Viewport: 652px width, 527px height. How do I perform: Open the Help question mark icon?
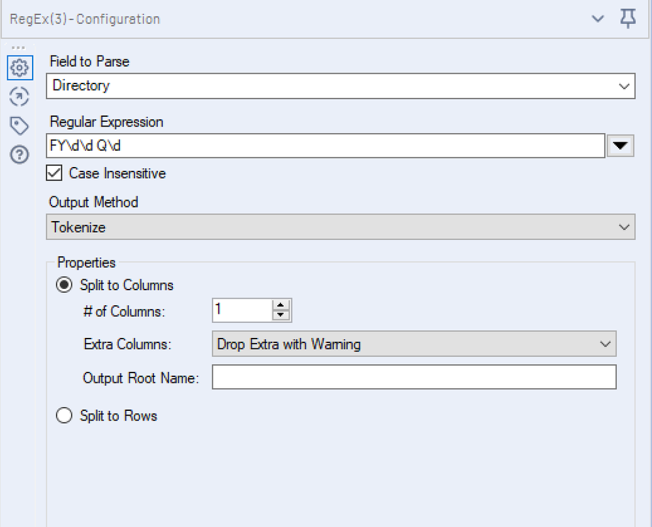click(20, 154)
